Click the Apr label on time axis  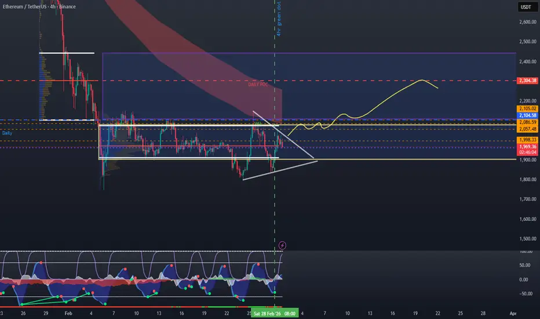click(513, 313)
